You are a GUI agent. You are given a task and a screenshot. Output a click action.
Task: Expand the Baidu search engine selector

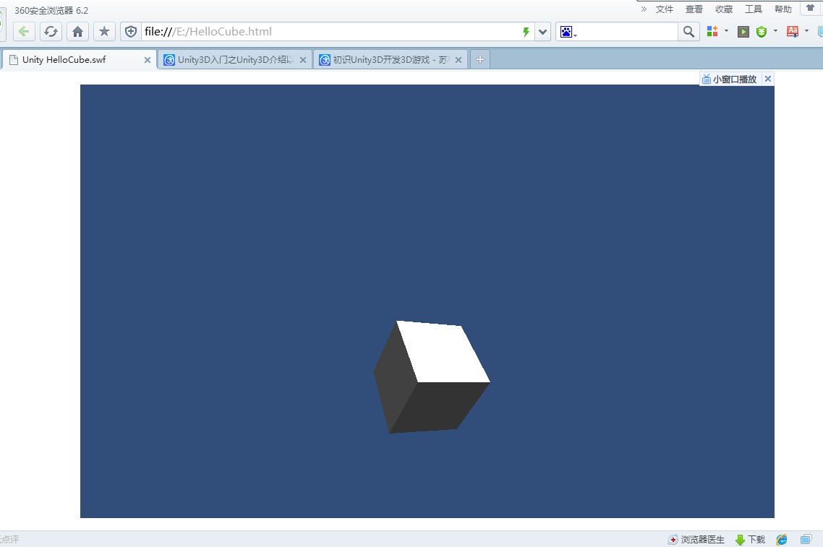click(x=568, y=32)
